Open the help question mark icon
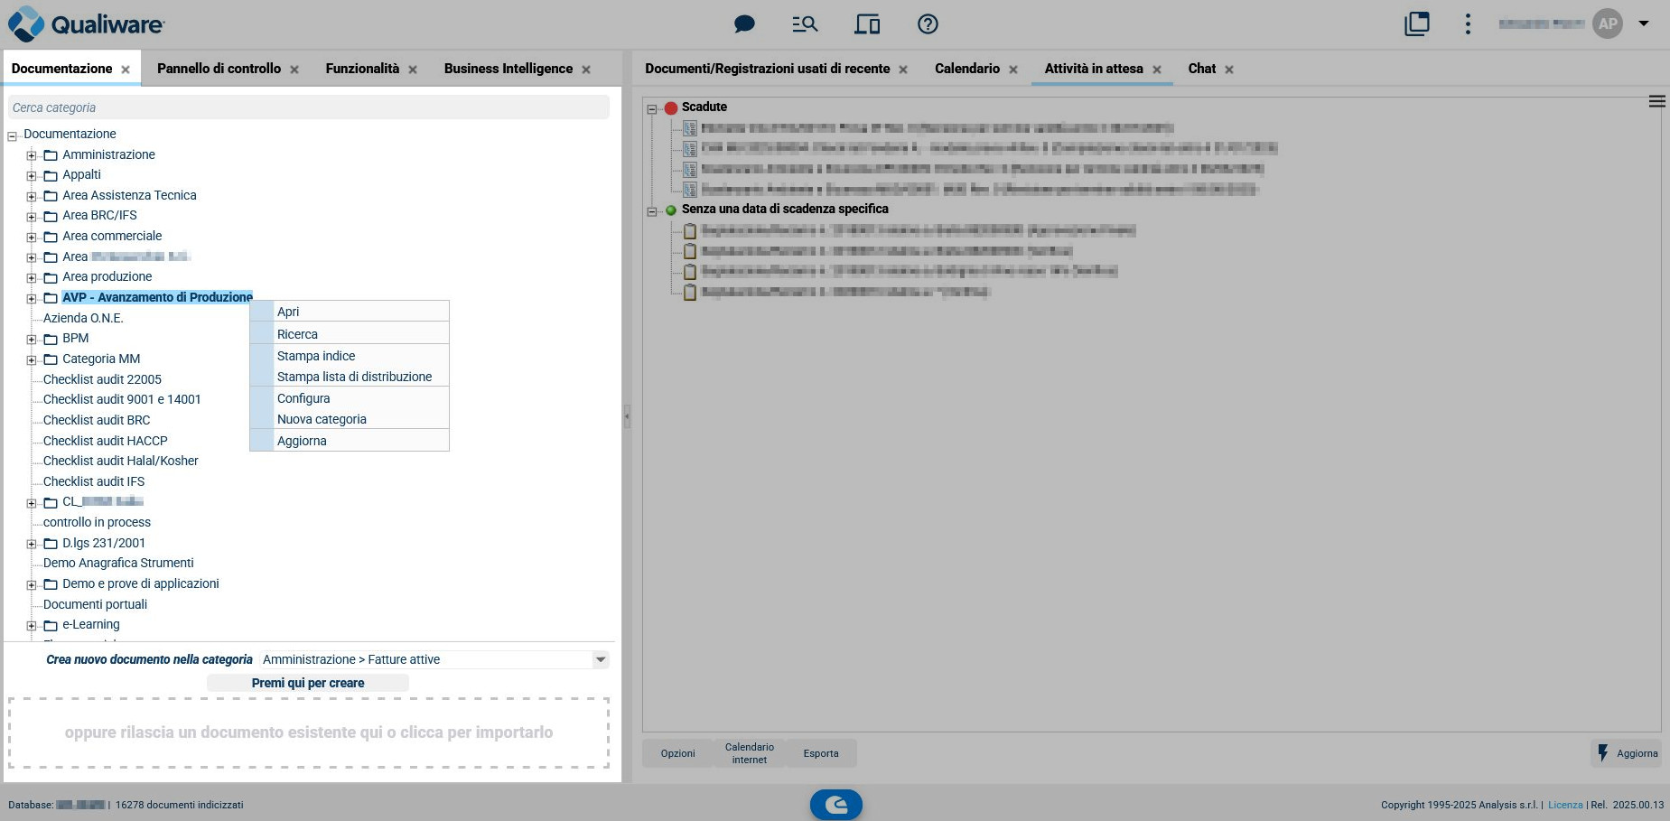This screenshot has width=1670, height=821. pos(928,24)
